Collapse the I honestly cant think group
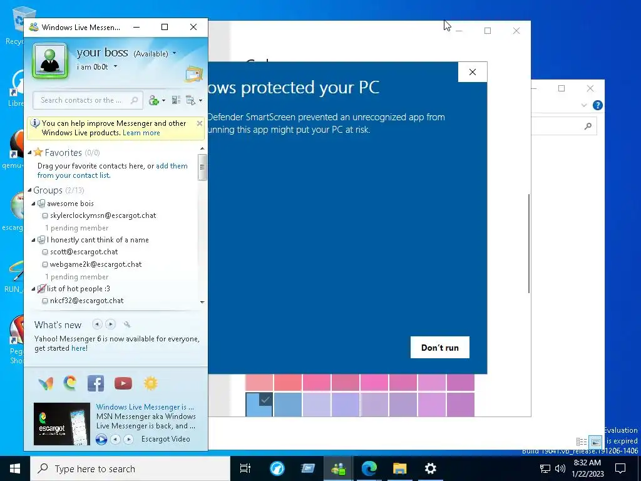The width and height of the screenshot is (641, 481). (34, 240)
